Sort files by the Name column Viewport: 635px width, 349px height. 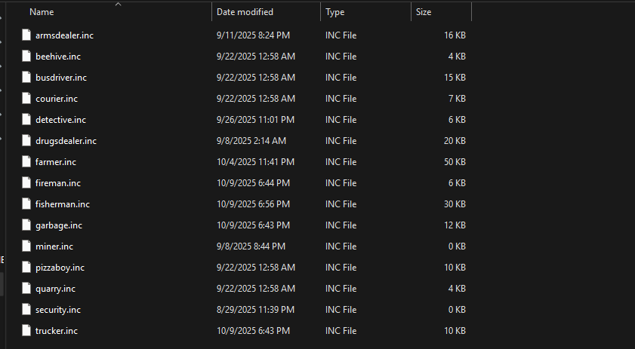click(42, 12)
